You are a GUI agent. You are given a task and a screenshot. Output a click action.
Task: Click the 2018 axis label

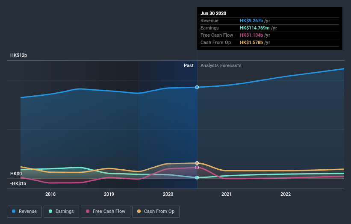[50, 194]
